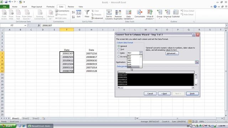Click the zoom out minus button
The width and height of the screenshot is (228, 128).
click(x=207, y=122)
